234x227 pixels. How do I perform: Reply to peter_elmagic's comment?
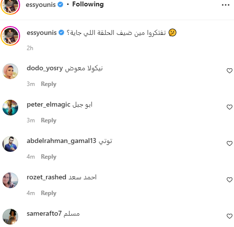pos(49,120)
